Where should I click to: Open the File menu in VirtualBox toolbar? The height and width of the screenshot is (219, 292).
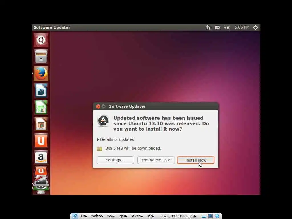point(84,216)
